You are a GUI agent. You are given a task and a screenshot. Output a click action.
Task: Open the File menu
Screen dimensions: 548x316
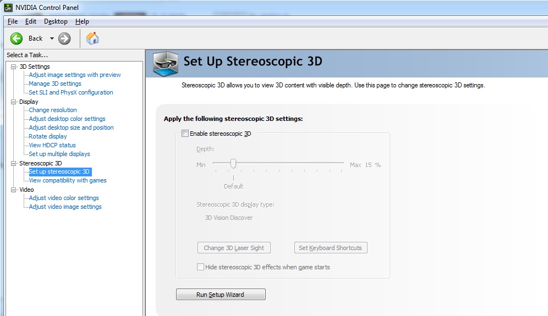[13, 21]
